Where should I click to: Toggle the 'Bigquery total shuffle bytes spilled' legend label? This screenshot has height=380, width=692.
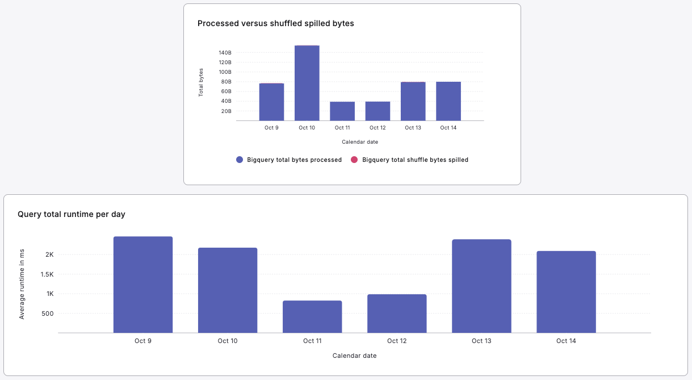coord(415,160)
